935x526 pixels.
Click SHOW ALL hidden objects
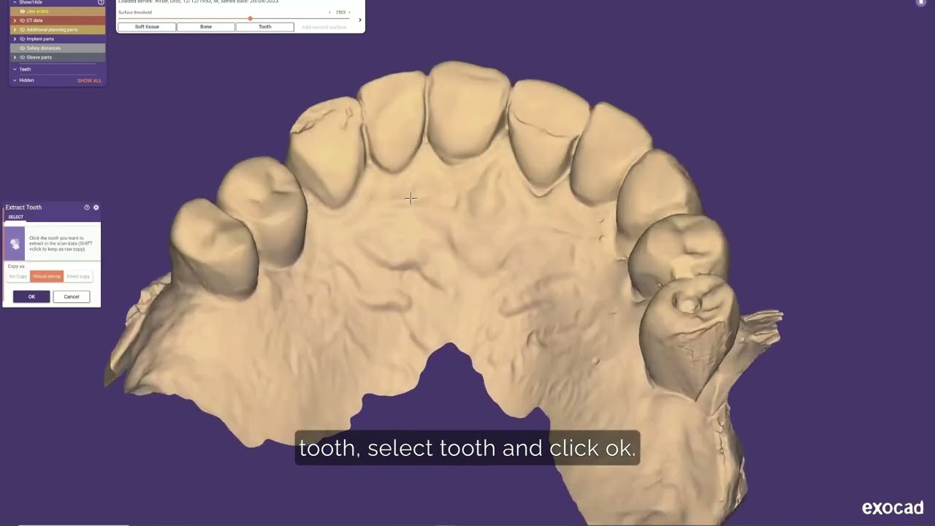click(x=89, y=80)
